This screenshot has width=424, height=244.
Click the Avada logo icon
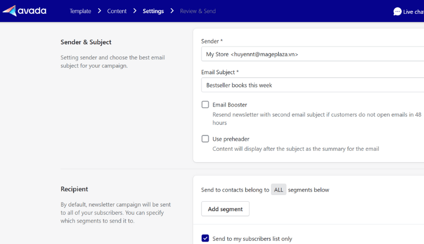[9, 11]
